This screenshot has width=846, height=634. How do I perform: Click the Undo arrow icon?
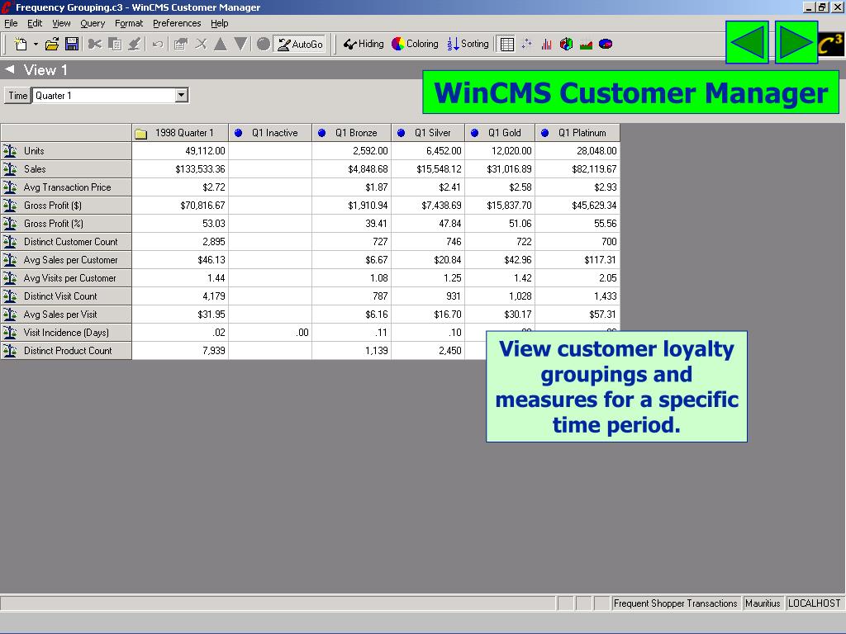point(158,45)
